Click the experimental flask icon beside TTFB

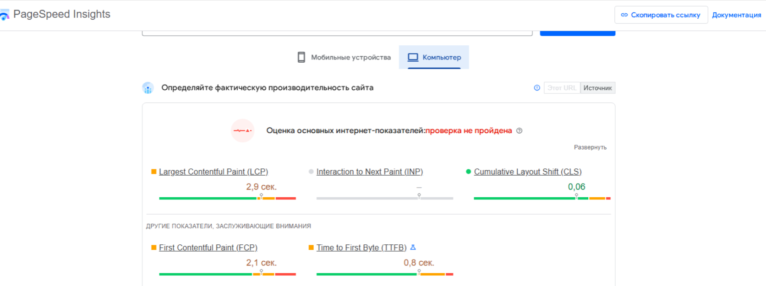click(413, 247)
